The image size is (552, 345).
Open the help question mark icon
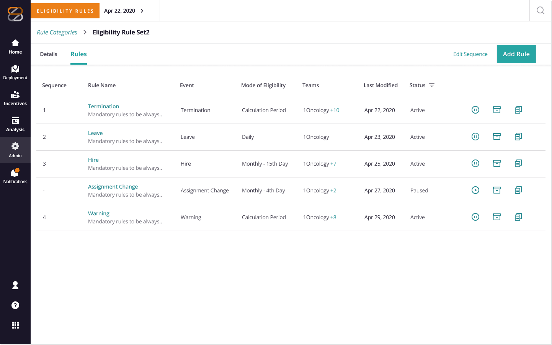(15, 305)
